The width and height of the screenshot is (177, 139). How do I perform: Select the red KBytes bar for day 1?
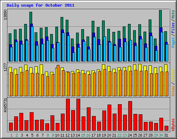click(x=11, y=127)
